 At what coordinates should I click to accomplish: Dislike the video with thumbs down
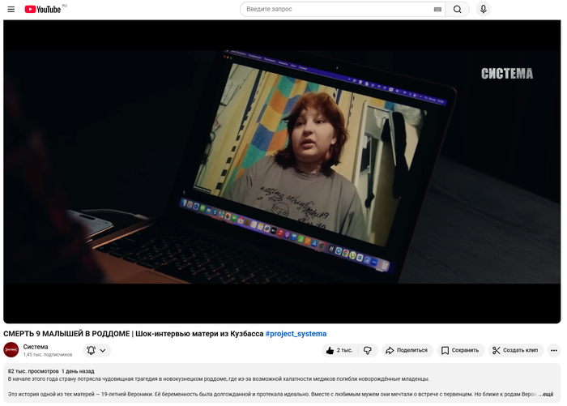(368, 350)
